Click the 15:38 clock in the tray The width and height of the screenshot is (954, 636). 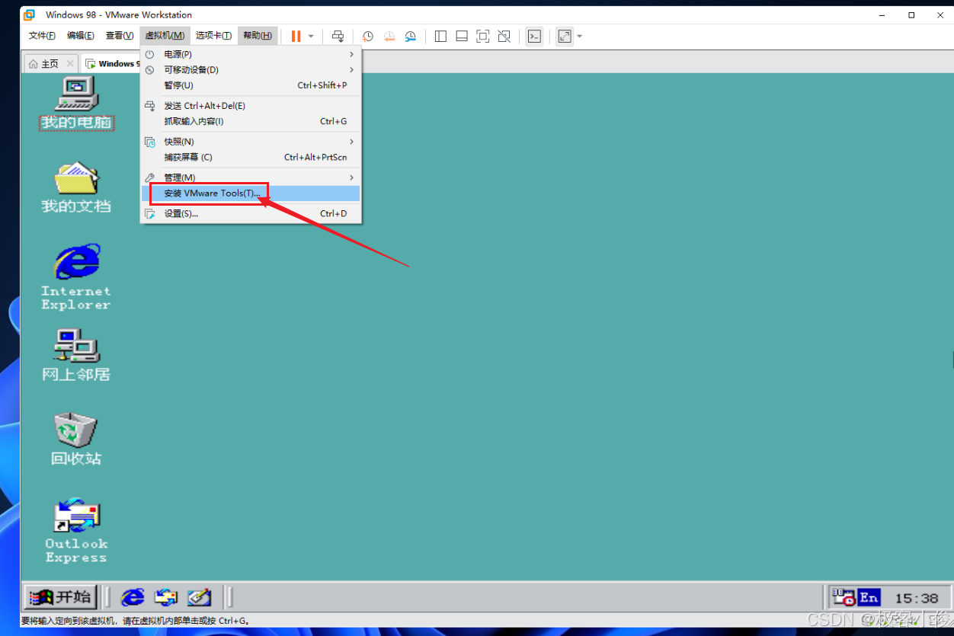[917, 598]
